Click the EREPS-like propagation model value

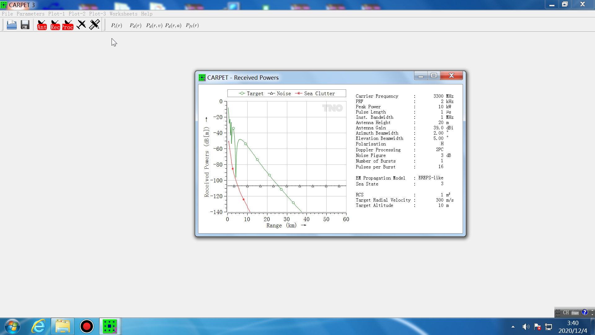pyautogui.click(x=431, y=178)
